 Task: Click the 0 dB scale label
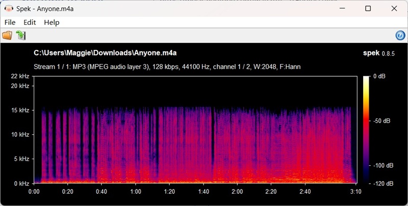click(x=379, y=76)
